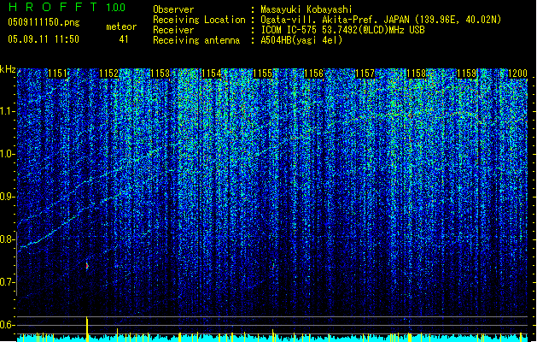The image size is (537, 342).
Task: Click the 0.7 kHz axis label
Action: pyautogui.click(x=8, y=282)
